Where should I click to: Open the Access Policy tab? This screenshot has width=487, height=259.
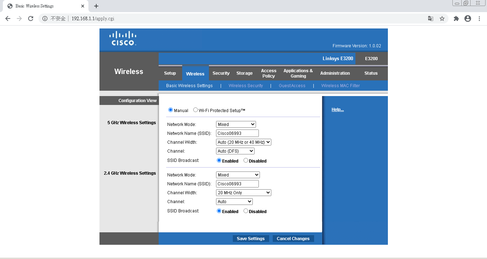click(x=269, y=73)
